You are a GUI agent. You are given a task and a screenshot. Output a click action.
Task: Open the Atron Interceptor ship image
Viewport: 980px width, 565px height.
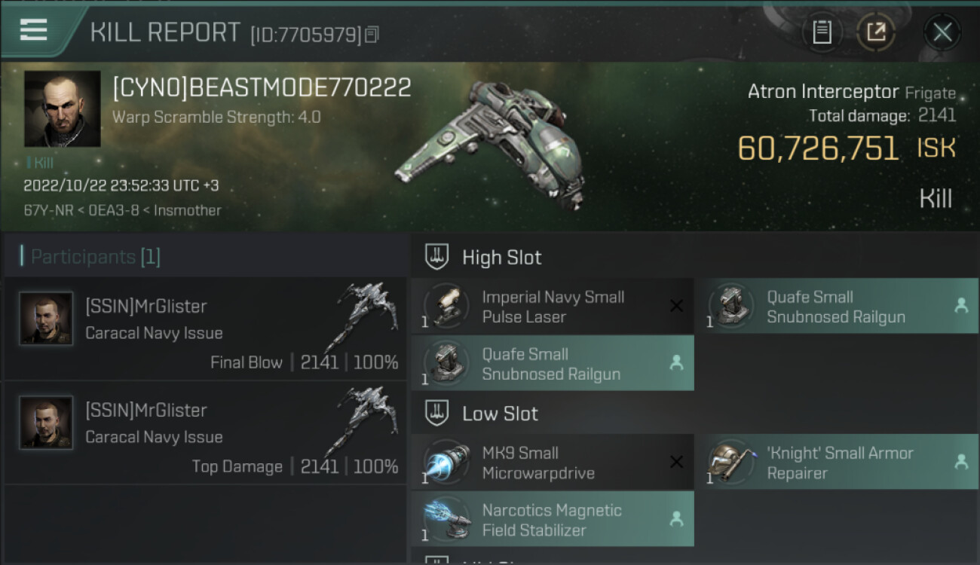[x=490, y=143]
